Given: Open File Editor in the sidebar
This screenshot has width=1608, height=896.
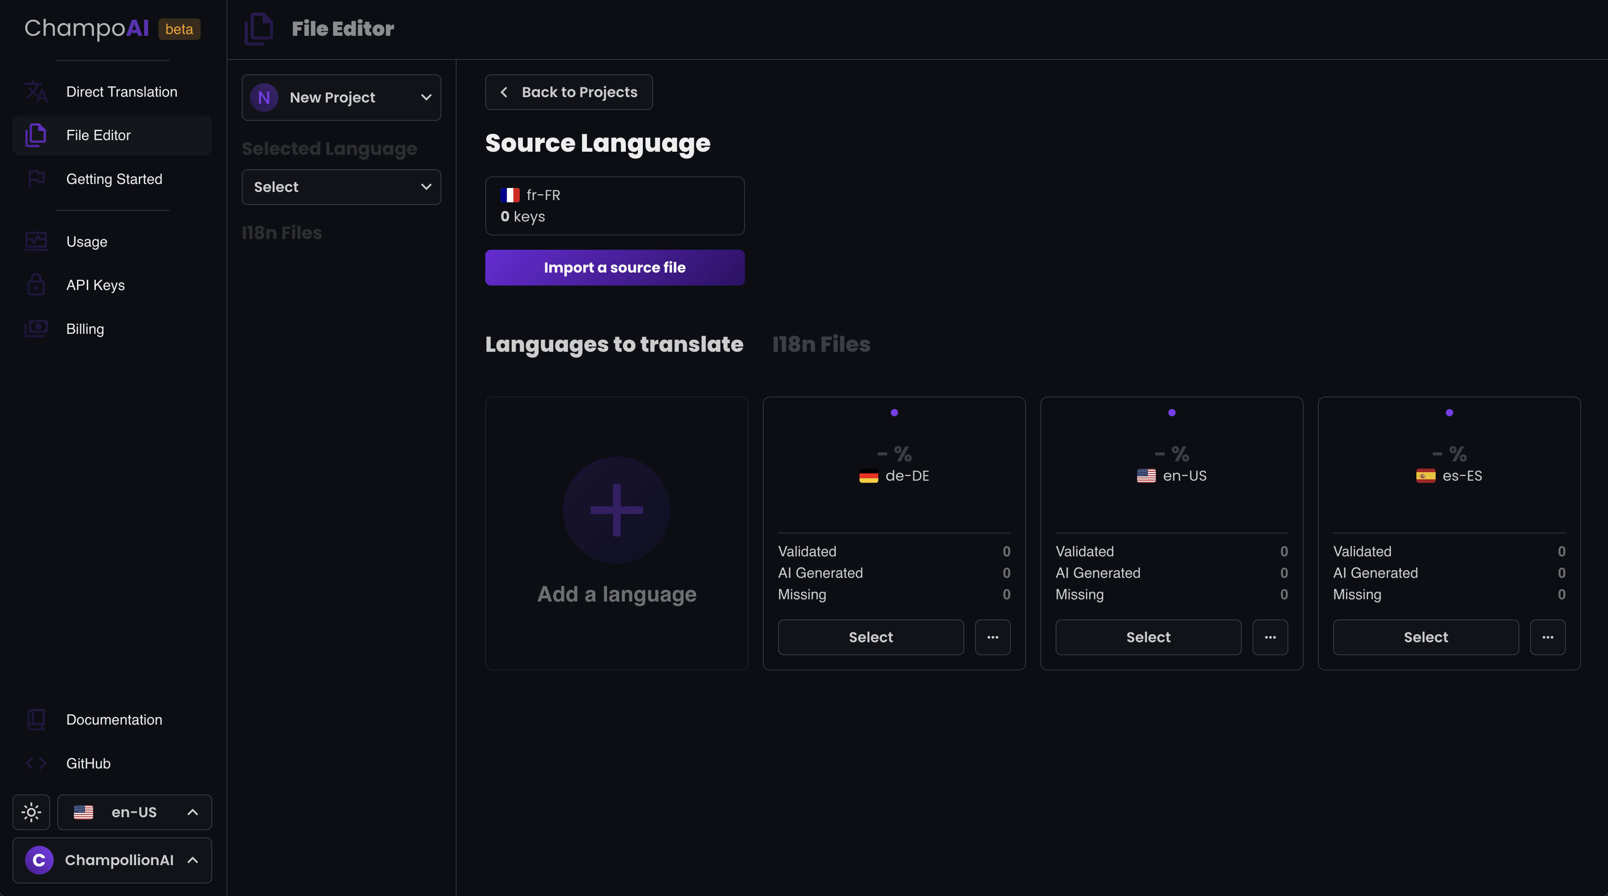Looking at the screenshot, I should [98, 136].
